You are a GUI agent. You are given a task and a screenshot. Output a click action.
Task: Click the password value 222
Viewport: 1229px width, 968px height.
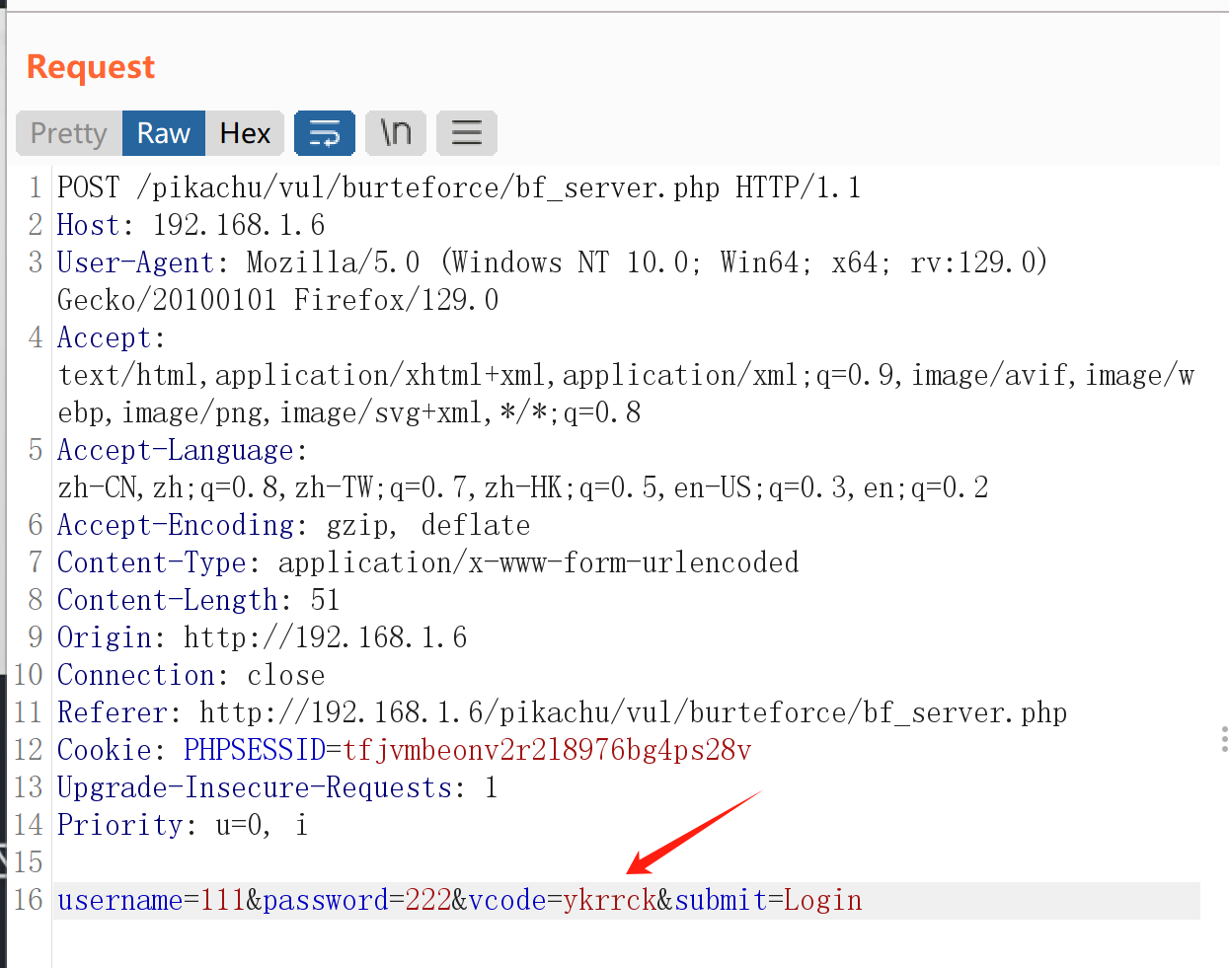click(427, 900)
